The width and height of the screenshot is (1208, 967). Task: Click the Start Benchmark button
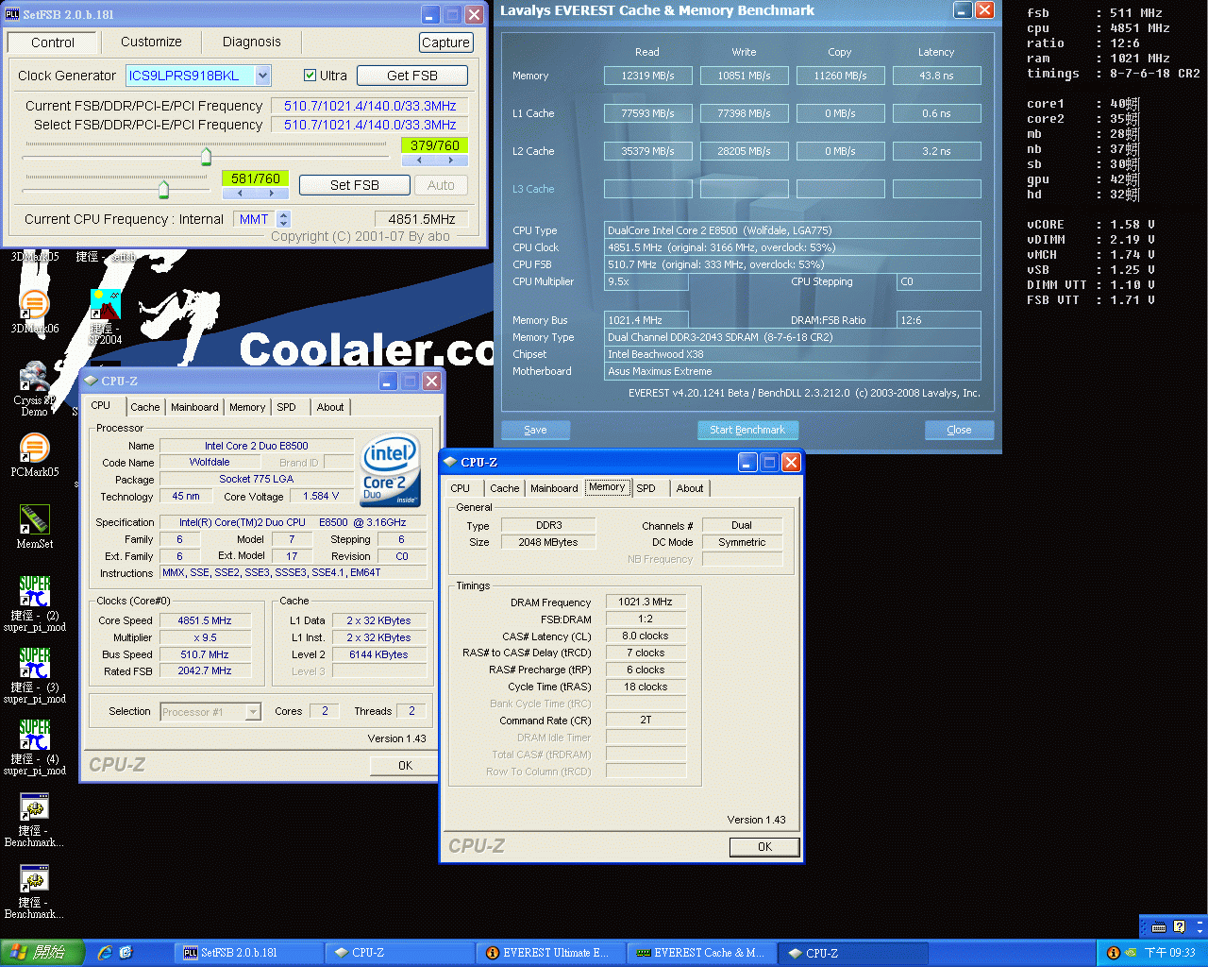pyautogui.click(x=747, y=430)
